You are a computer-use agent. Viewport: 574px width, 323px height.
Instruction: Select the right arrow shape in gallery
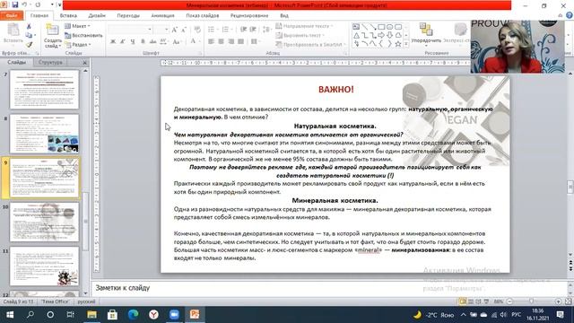coord(381,36)
